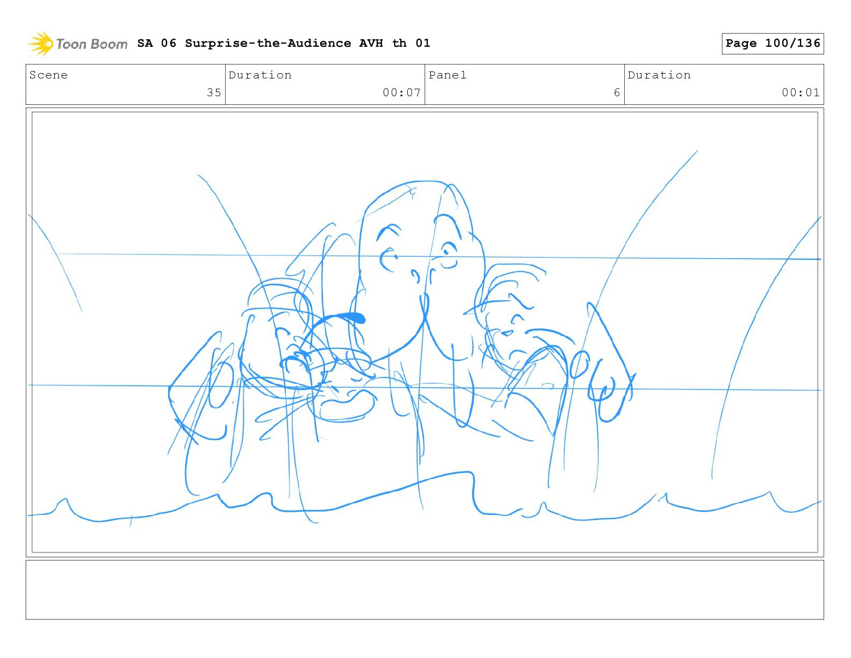851x658 pixels.
Task: Select the scene number '35'
Action: pos(214,92)
